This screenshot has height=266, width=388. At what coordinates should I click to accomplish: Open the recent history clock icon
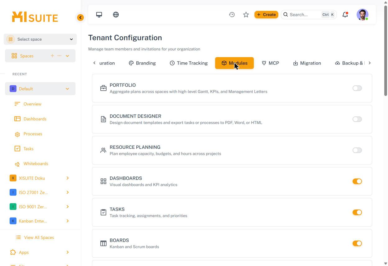click(232, 15)
